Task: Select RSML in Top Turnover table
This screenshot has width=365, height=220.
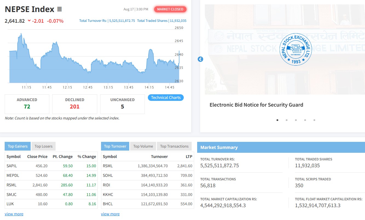Action: [108, 166]
